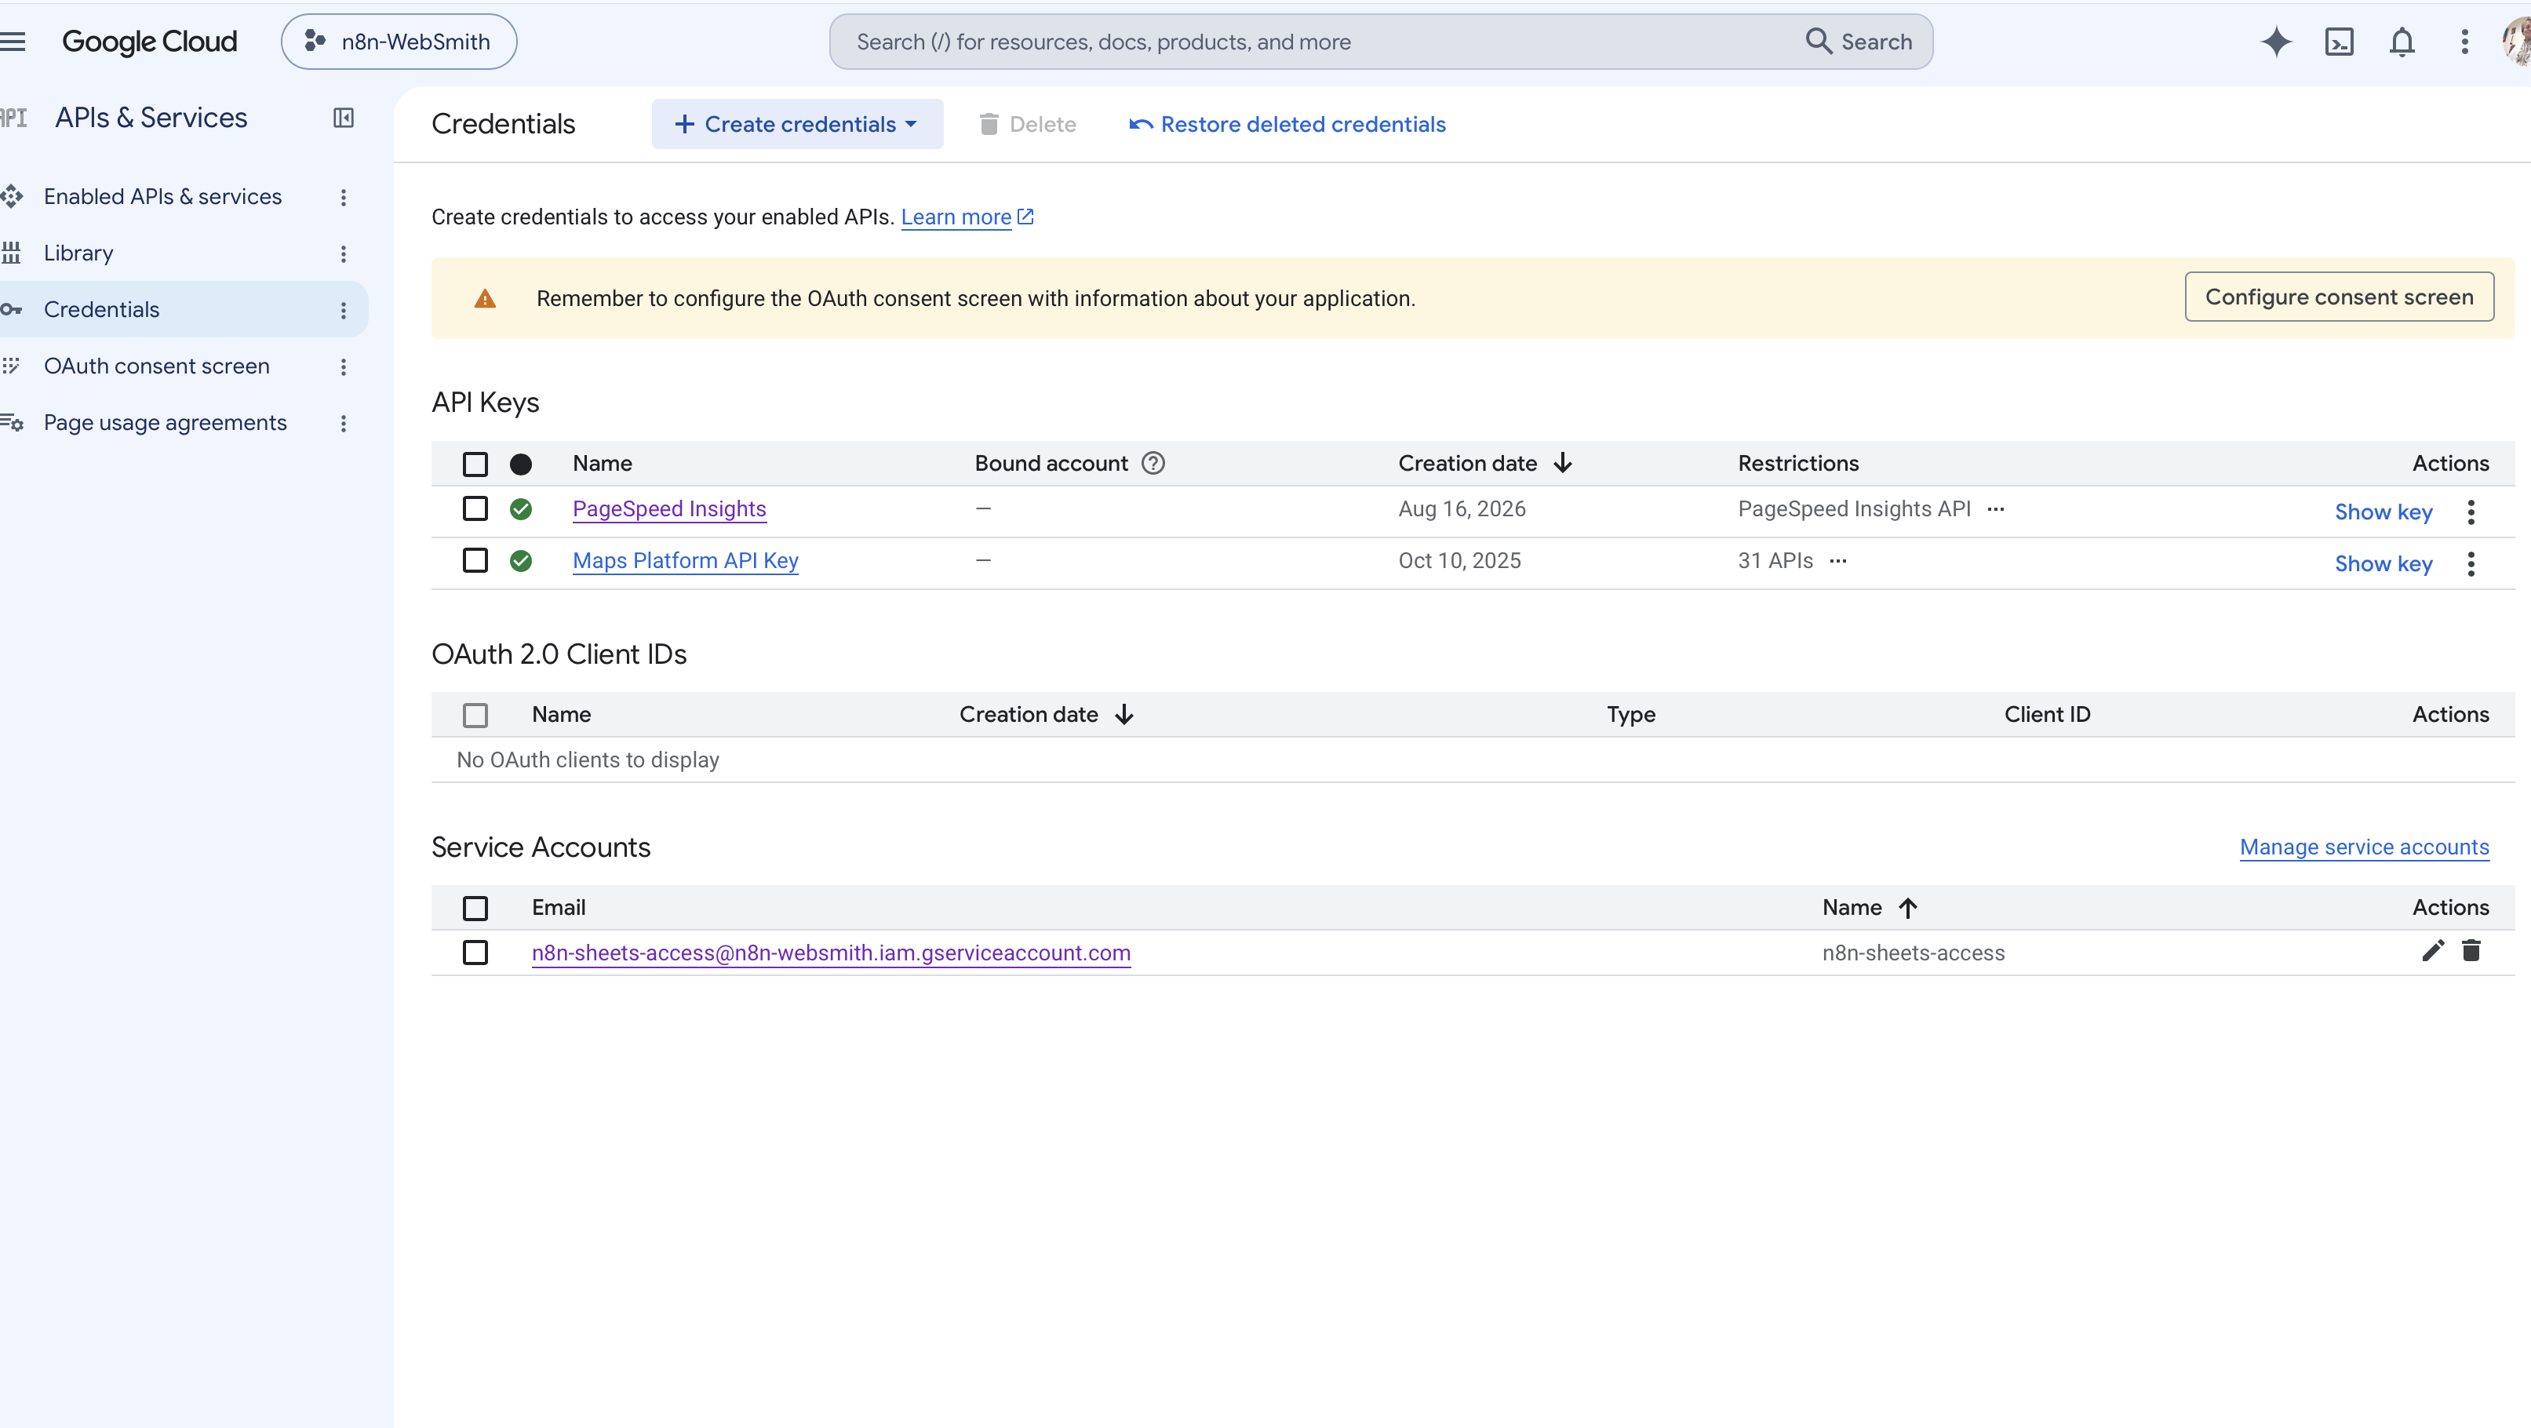Open the Library section

tap(78, 253)
